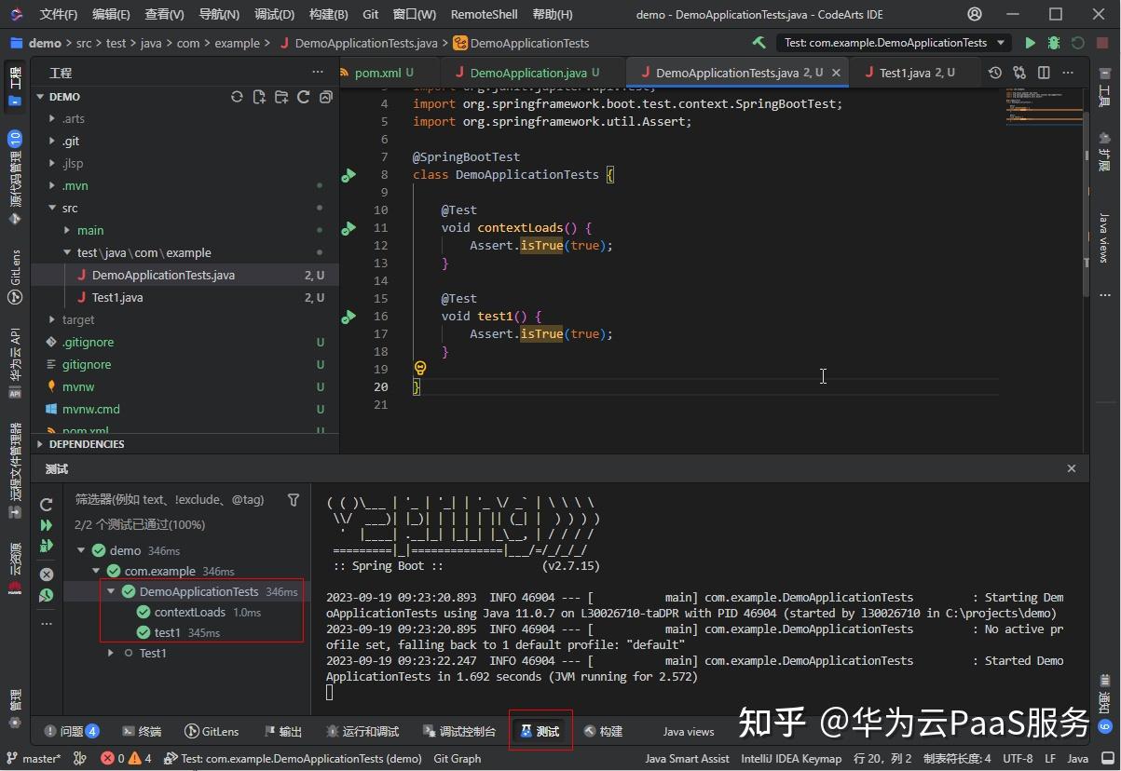The width and height of the screenshot is (1121, 771).
Task: Open the Git menu
Action: coord(371,14)
